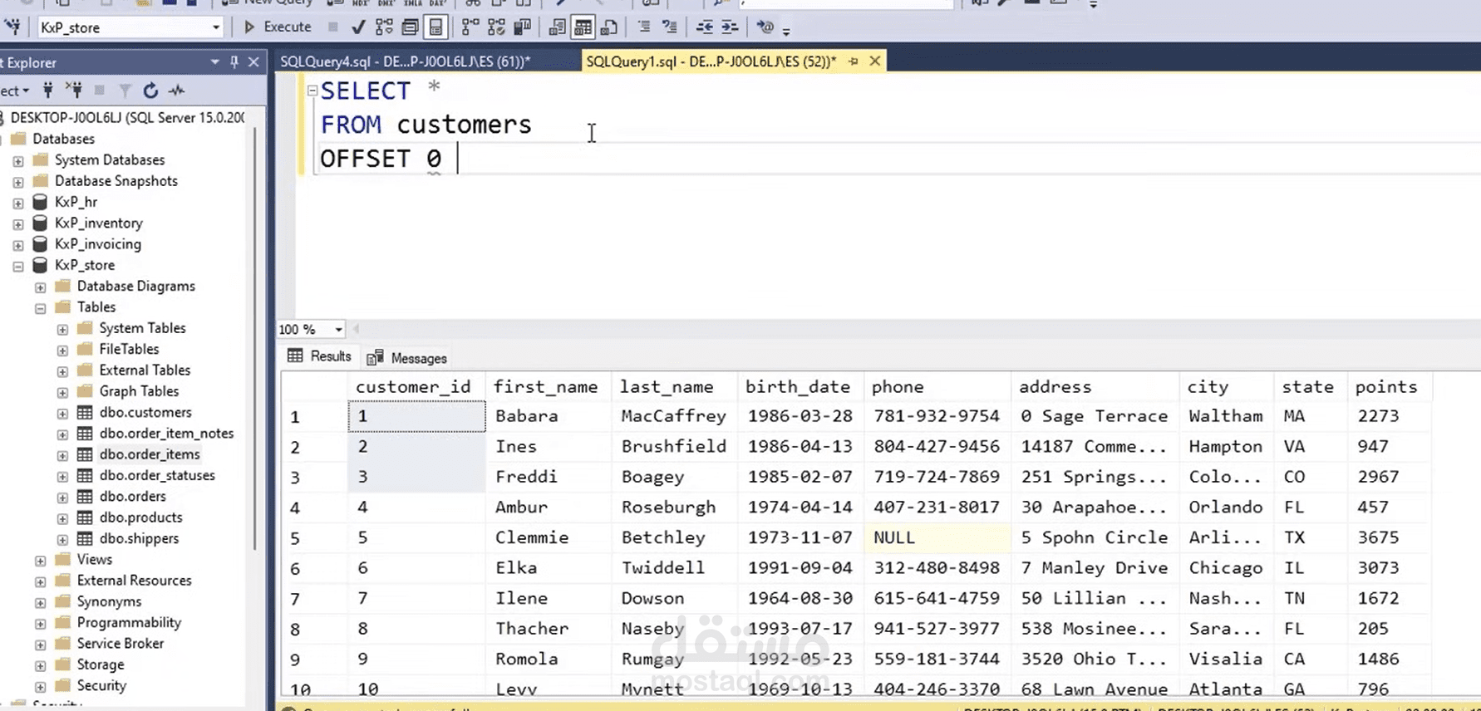This screenshot has height=711, width=1481.
Task: Expand the dbo.customers table node
Action: coord(62,413)
